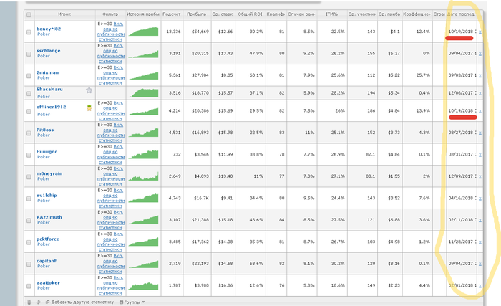This screenshot has height=306, width=501.
Task: Open player capitanF profile link
Action: (x=47, y=261)
